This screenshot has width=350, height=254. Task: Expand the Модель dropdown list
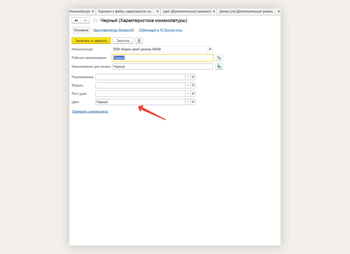[187, 85]
